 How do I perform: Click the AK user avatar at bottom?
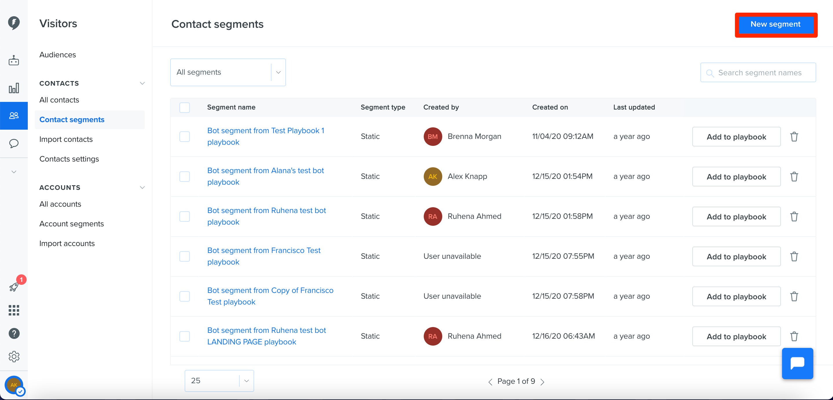tap(14, 385)
